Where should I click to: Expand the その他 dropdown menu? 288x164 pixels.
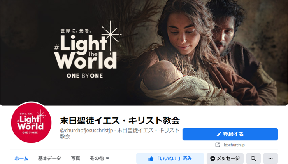(x=99, y=158)
